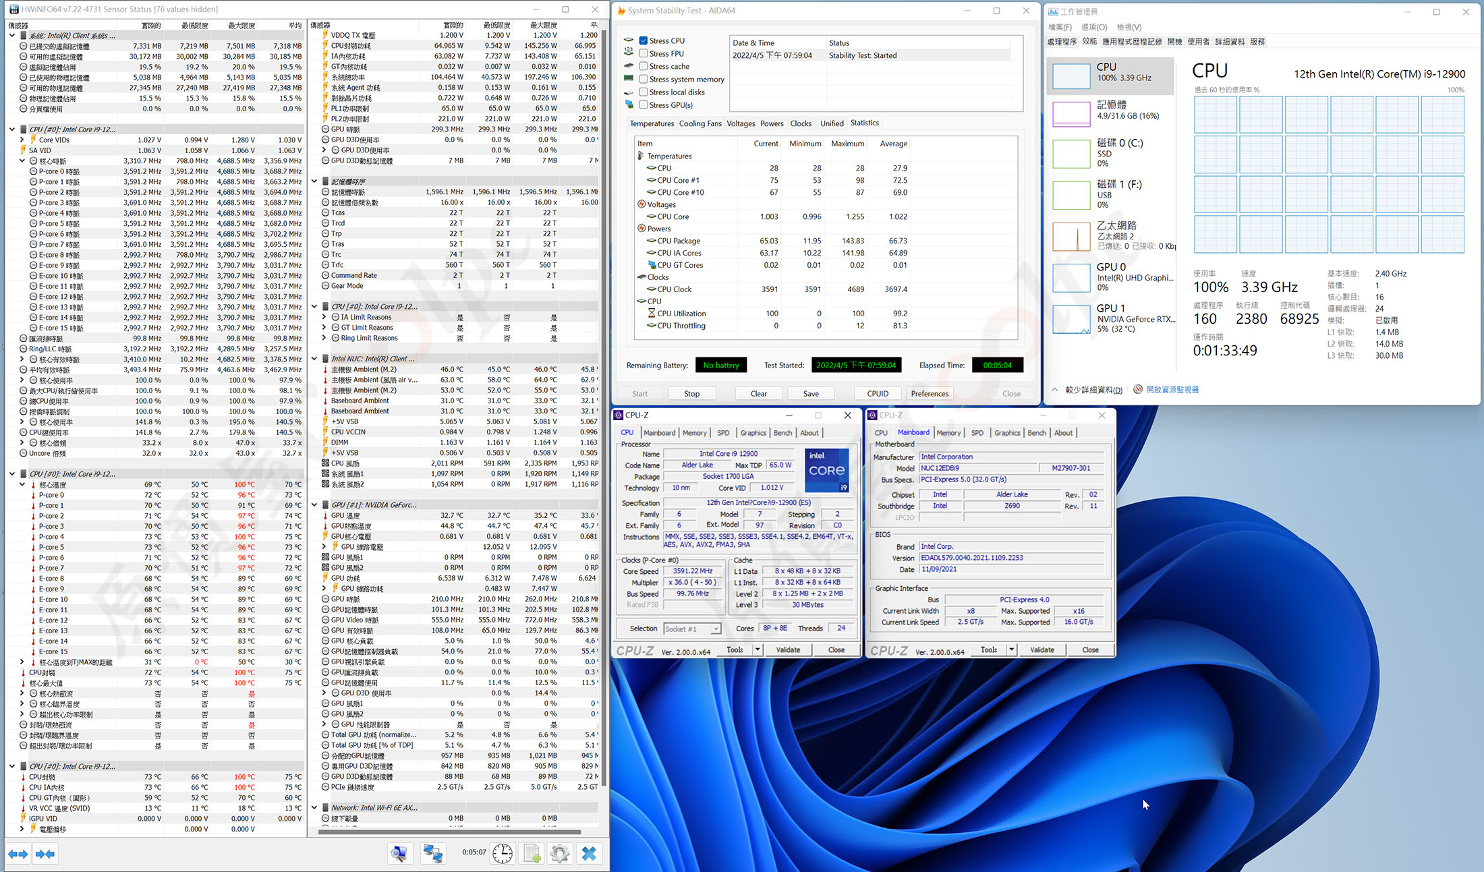
Task: Click HWiNFO64 title bar app icon
Action: 13,9
